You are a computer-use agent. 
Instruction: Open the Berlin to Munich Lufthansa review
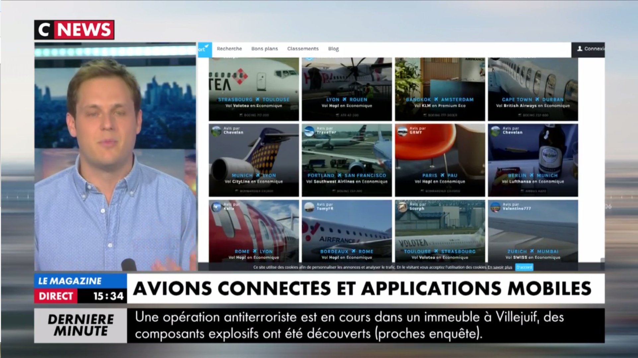532,175
